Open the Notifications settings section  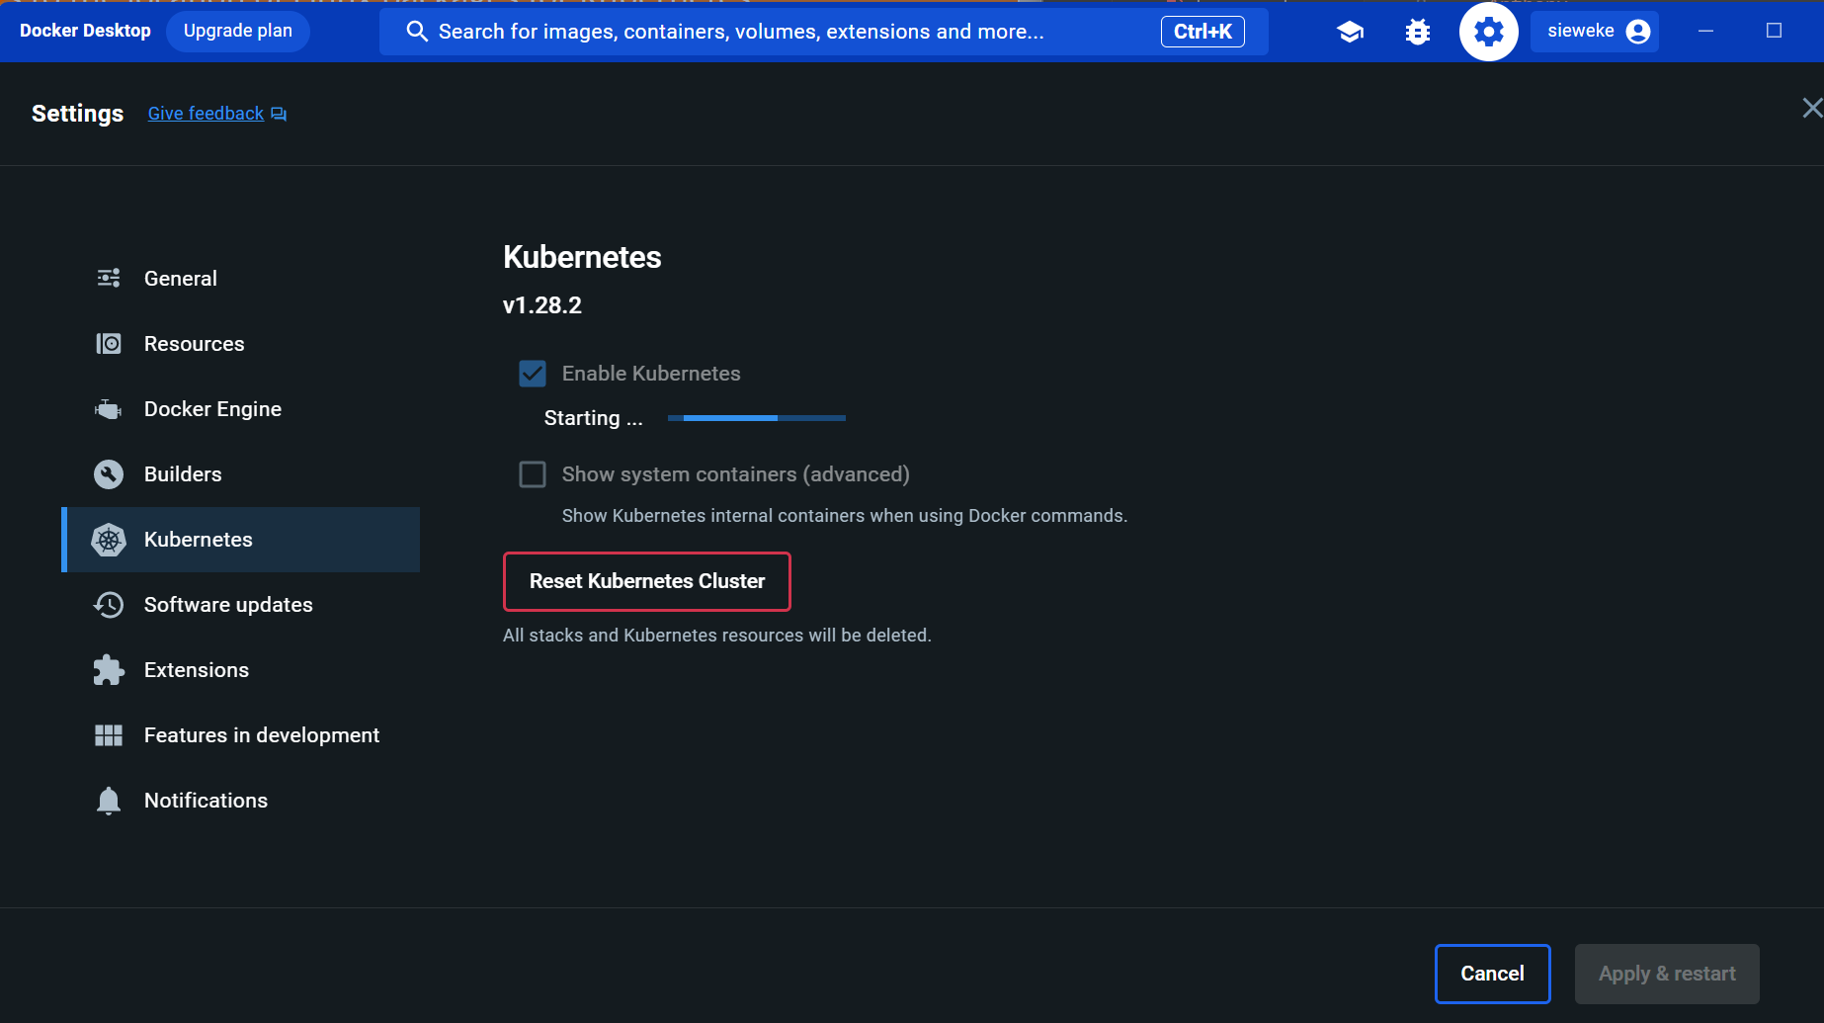click(x=241, y=801)
